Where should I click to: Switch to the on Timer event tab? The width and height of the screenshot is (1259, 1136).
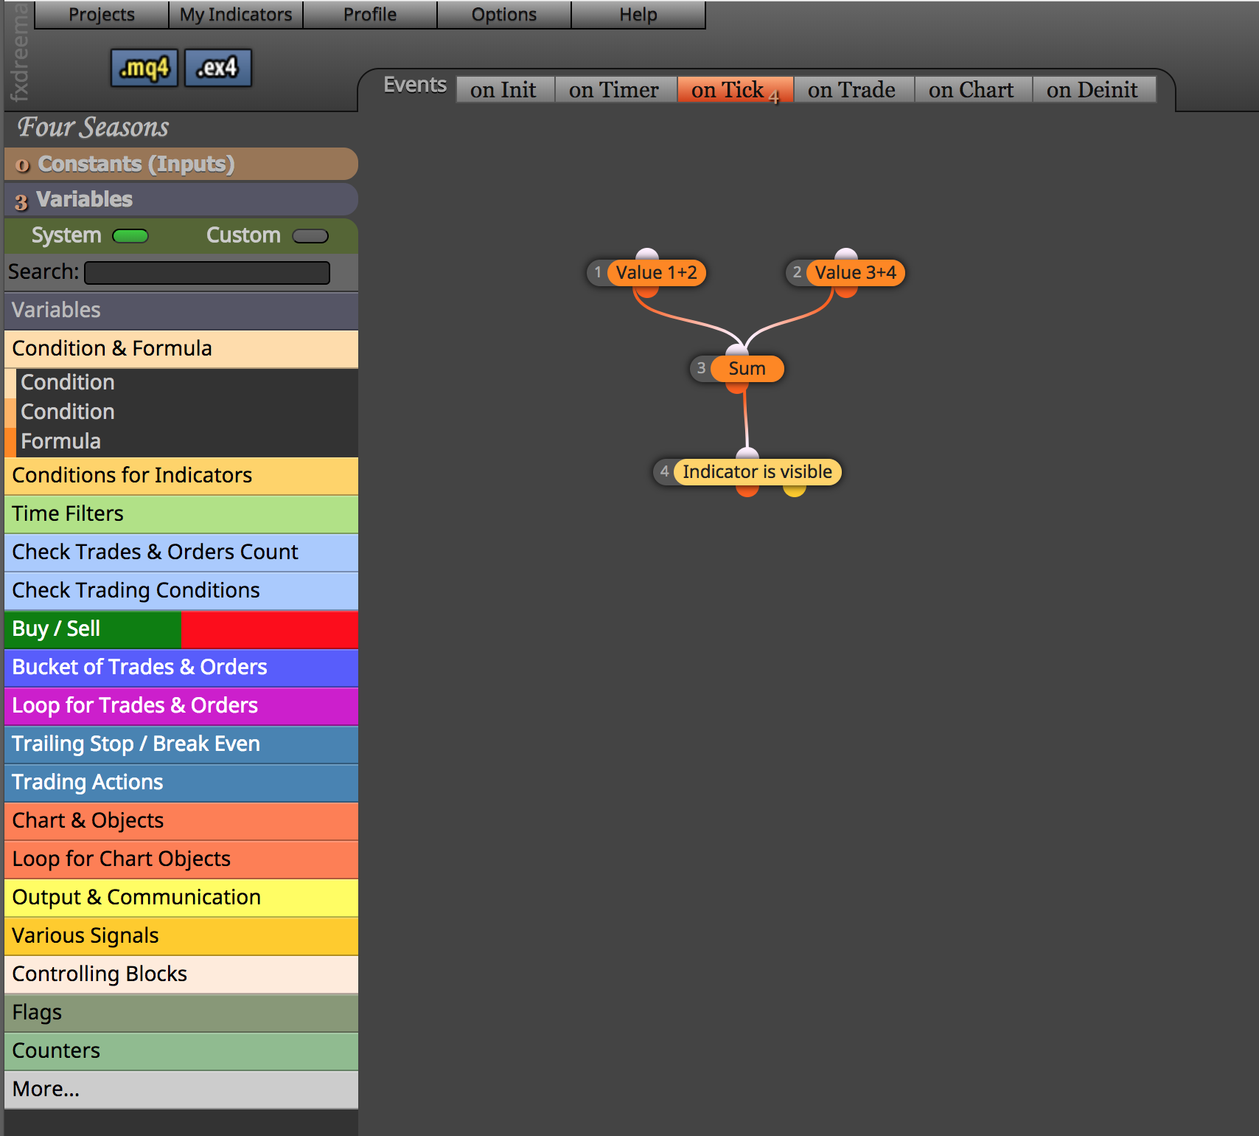point(615,90)
